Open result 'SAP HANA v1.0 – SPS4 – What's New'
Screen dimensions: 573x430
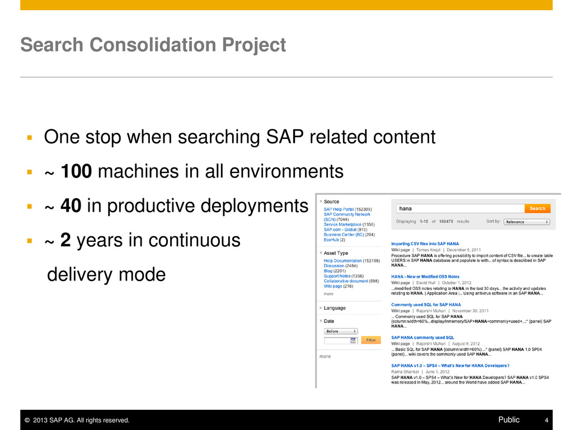click(x=450, y=366)
